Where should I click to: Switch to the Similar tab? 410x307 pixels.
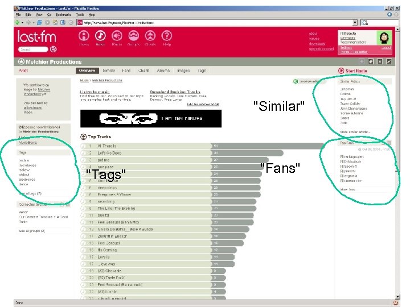pyautogui.click(x=109, y=70)
